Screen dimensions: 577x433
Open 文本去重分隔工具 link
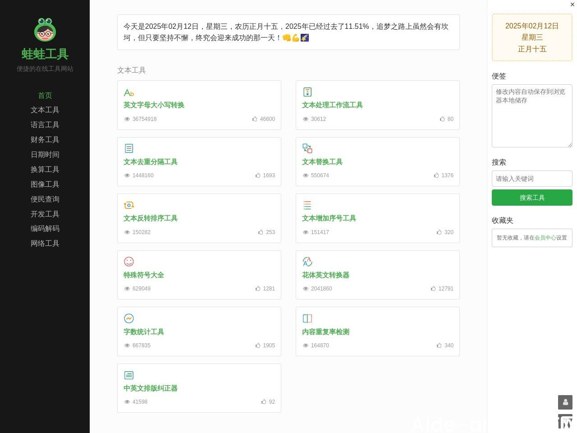click(x=151, y=162)
